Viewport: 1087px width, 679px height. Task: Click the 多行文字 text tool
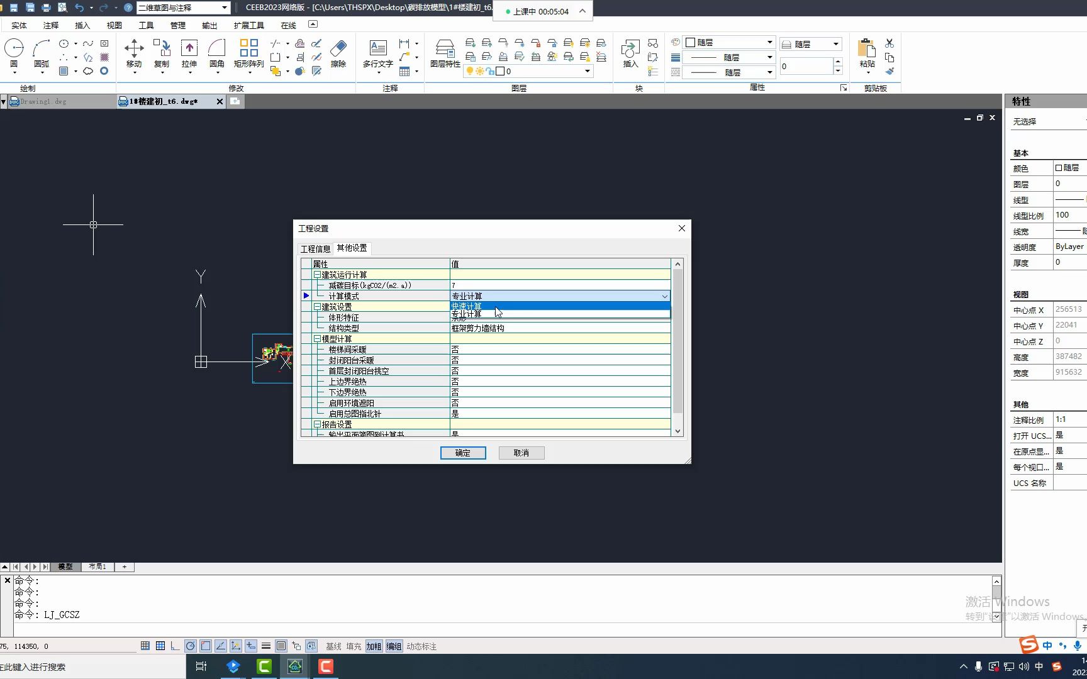pos(377,53)
